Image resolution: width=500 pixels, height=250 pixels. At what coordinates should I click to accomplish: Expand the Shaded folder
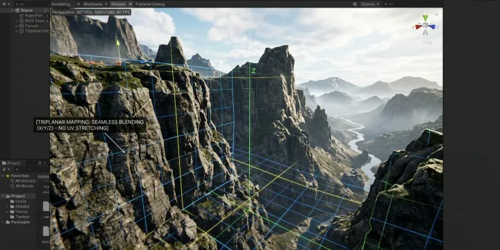point(8,207)
